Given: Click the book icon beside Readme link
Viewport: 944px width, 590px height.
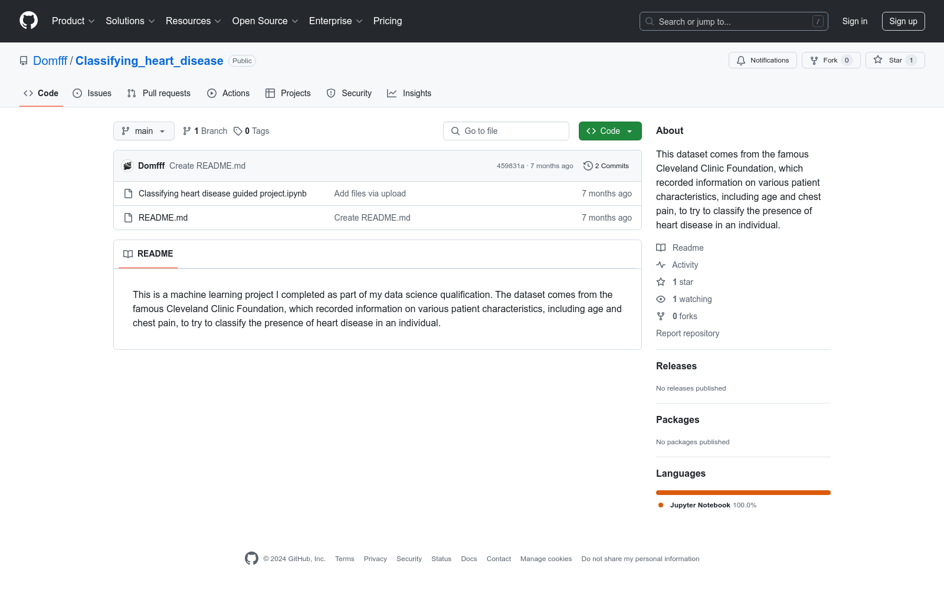Looking at the screenshot, I should [661, 248].
